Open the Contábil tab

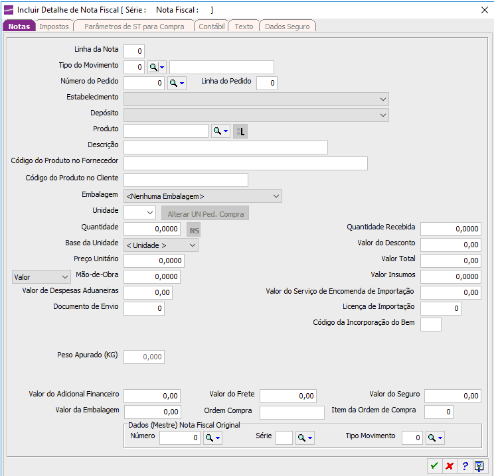pos(211,27)
